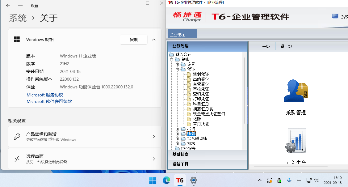This screenshot has width=348, height=187.
Task: Go back using the Settings back arrow
Action: [x=8, y=6]
